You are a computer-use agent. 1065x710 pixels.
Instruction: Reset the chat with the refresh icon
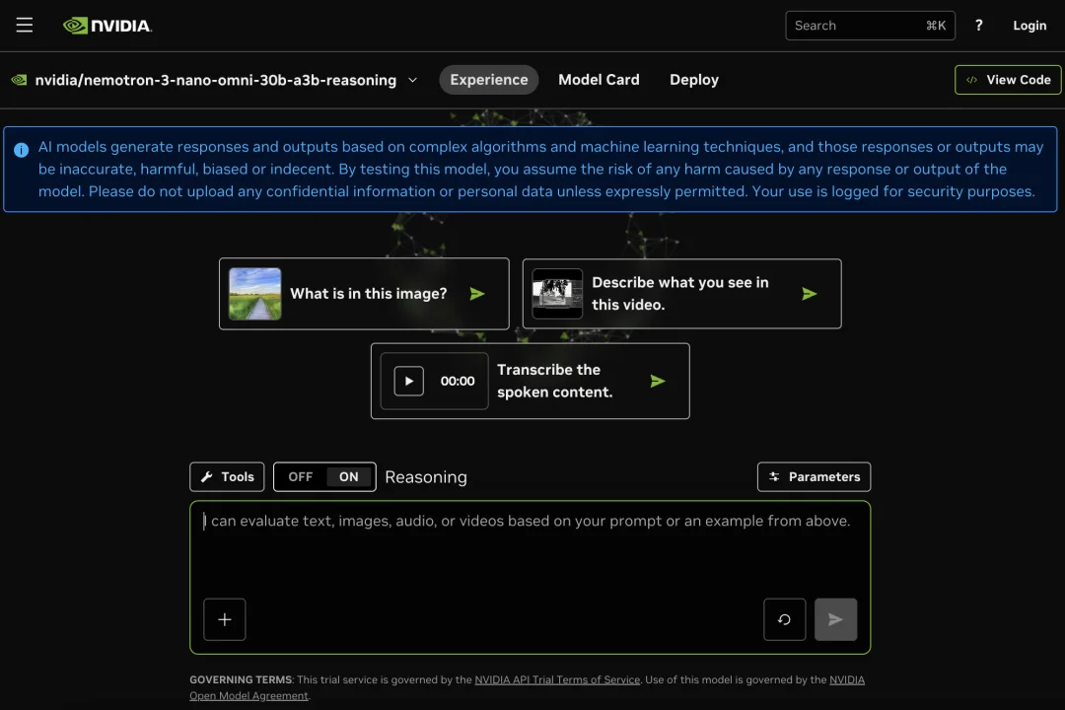click(x=784, y=619)
